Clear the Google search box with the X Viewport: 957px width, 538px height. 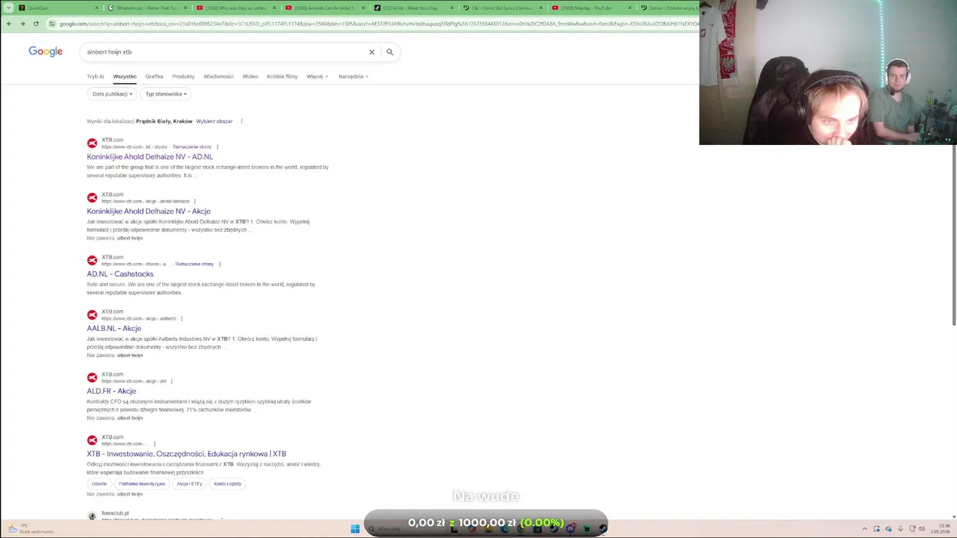[x=372, y=52]
